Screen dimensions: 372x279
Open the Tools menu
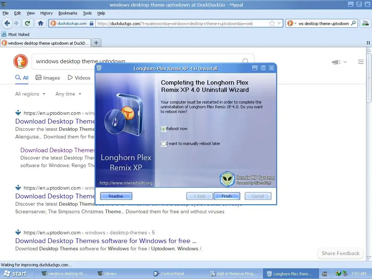tap(87, 13)
